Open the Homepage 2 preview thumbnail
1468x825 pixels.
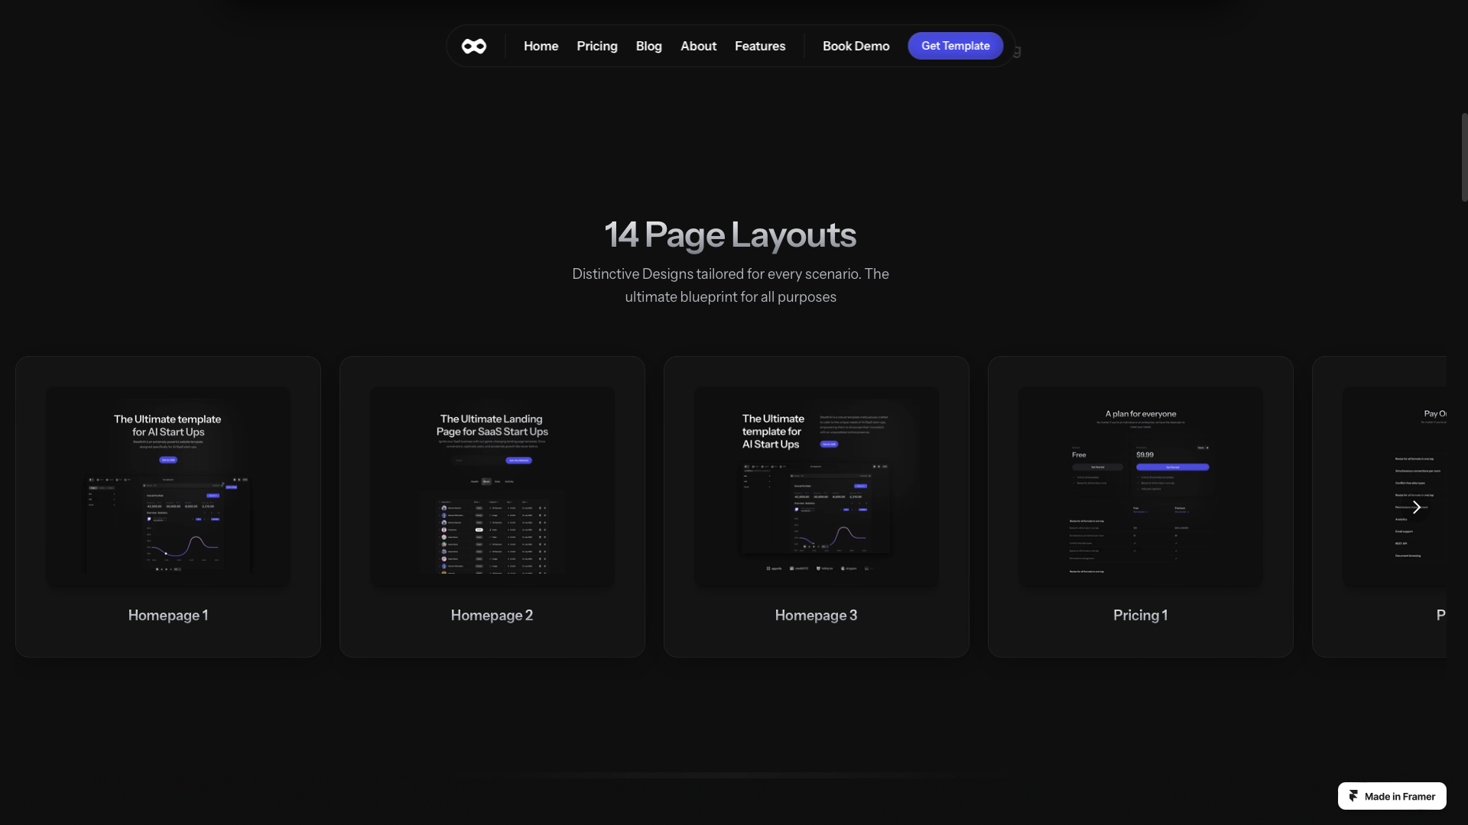[x=492, y=486]
